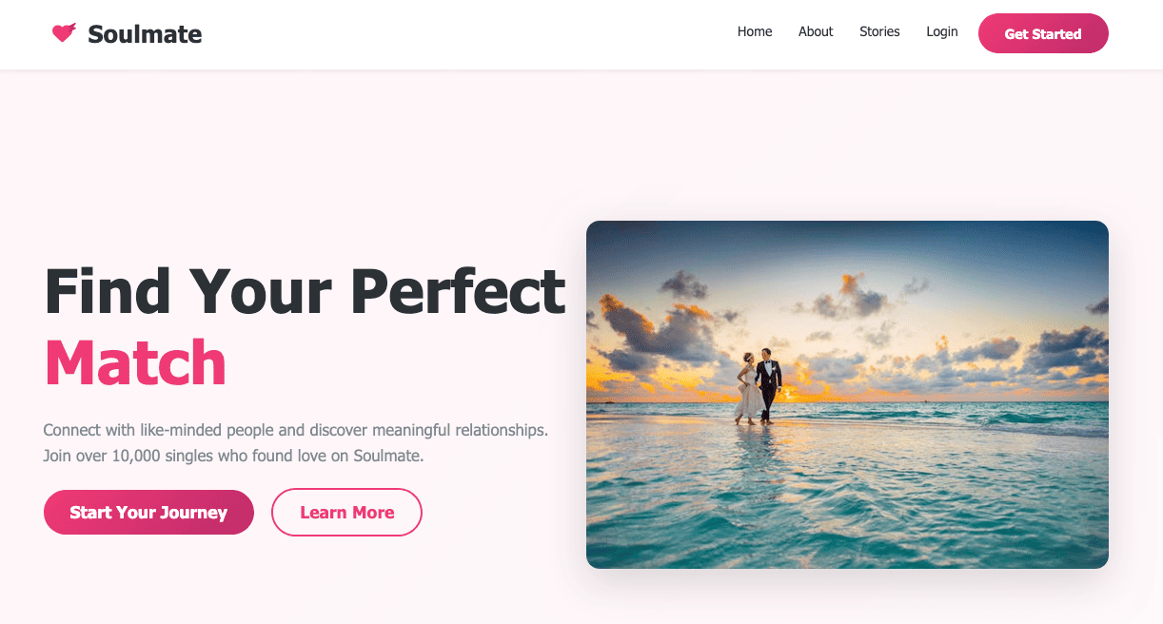Click the beach wedding hero photo
The image size is (1163, 624).
tap(847, 395)
